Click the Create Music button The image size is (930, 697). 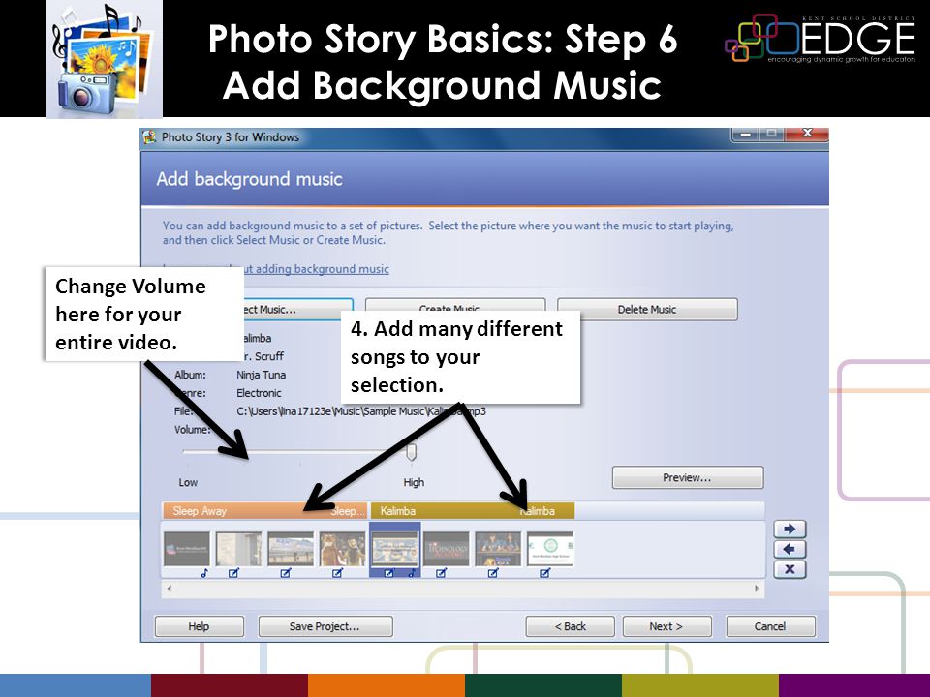tap(455, 305)
